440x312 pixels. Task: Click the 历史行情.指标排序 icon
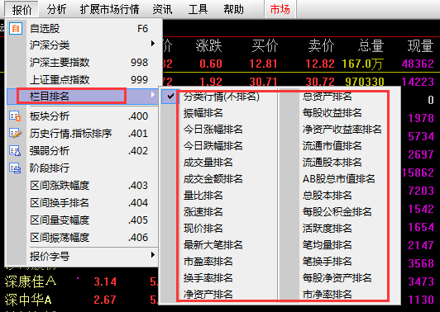tap(15, 133)
